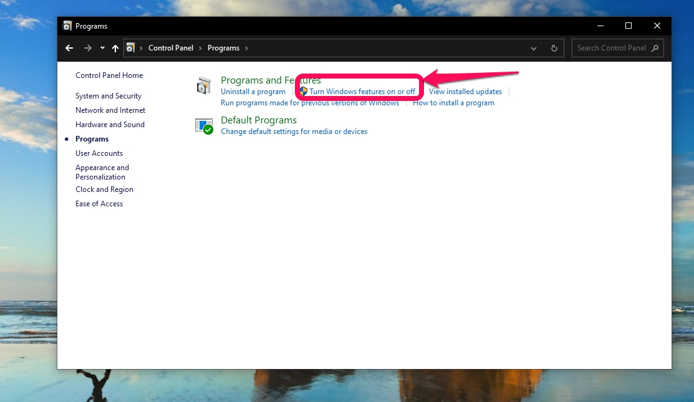This screenshot has width=694, height=402.
Task: Focus the Search Control Panel box
Action: tap(617, 48)
